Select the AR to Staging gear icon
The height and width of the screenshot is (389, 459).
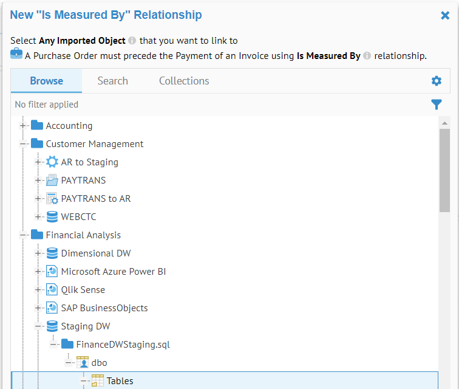[x=52, y=162]
